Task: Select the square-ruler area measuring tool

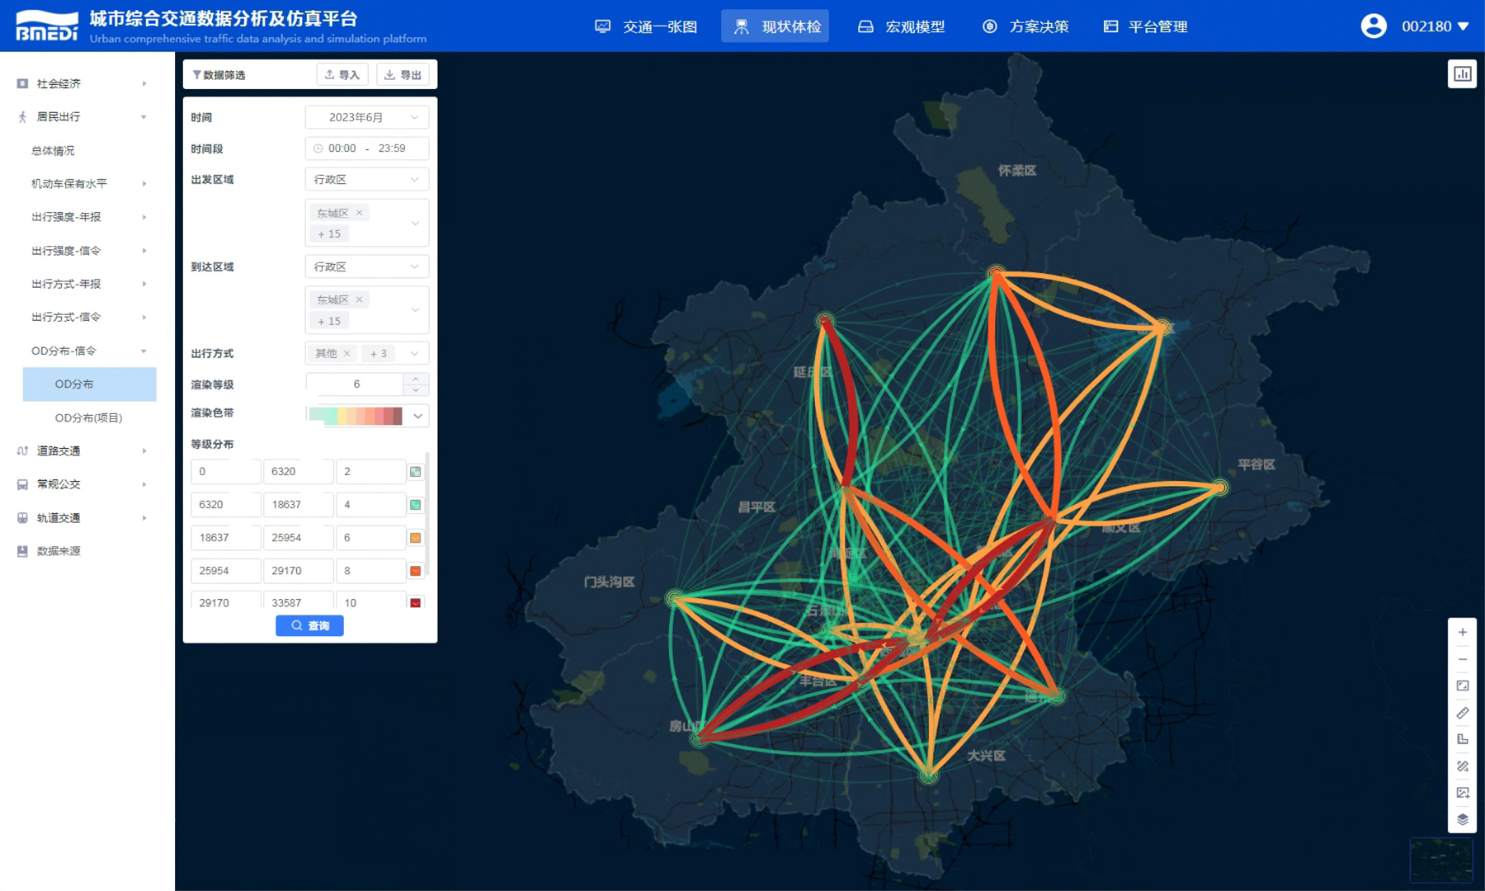Action: pyautogui.click(x=1462, y=739)
